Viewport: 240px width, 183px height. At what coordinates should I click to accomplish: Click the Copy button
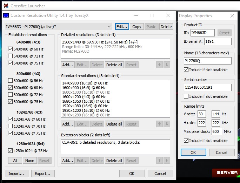[137, 27]
